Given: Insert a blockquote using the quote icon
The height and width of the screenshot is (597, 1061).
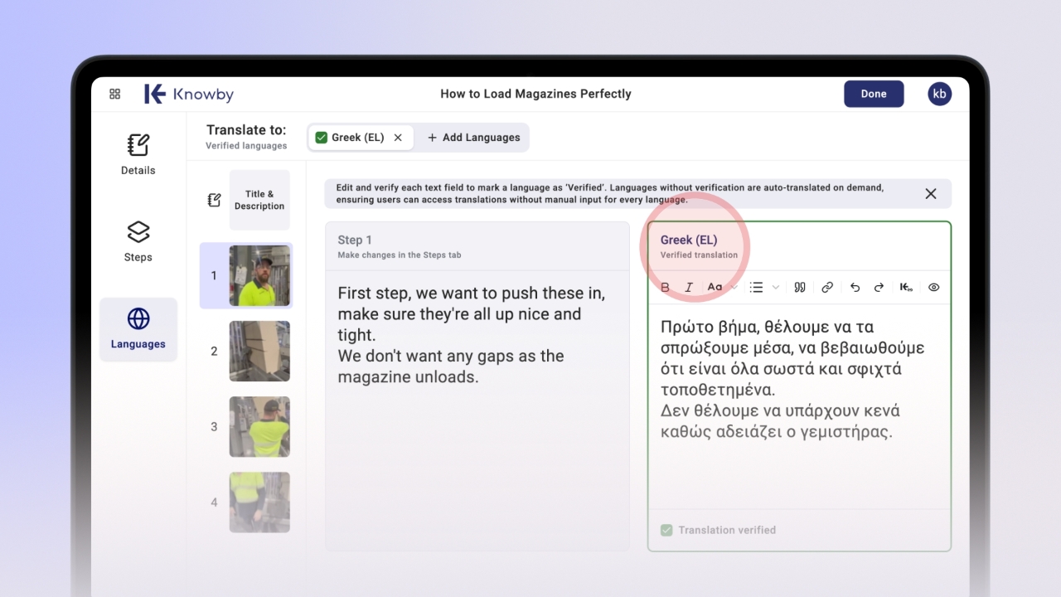Looking at the screenshot, I should click(x=800, y=288).
